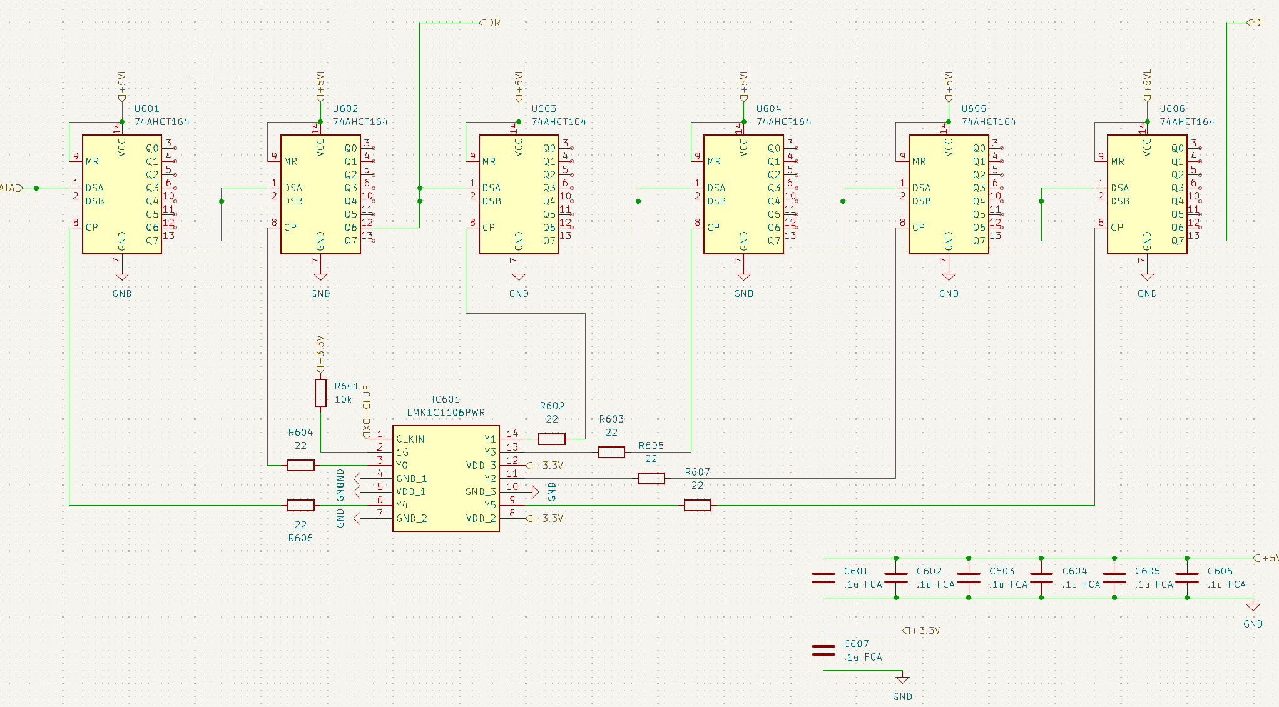Click the R603 resistor symbol on Y3
The image size is (1279, 707).
click(x=611, y=452)
